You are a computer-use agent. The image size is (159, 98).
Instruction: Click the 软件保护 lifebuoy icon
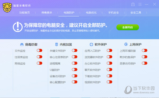91,45
